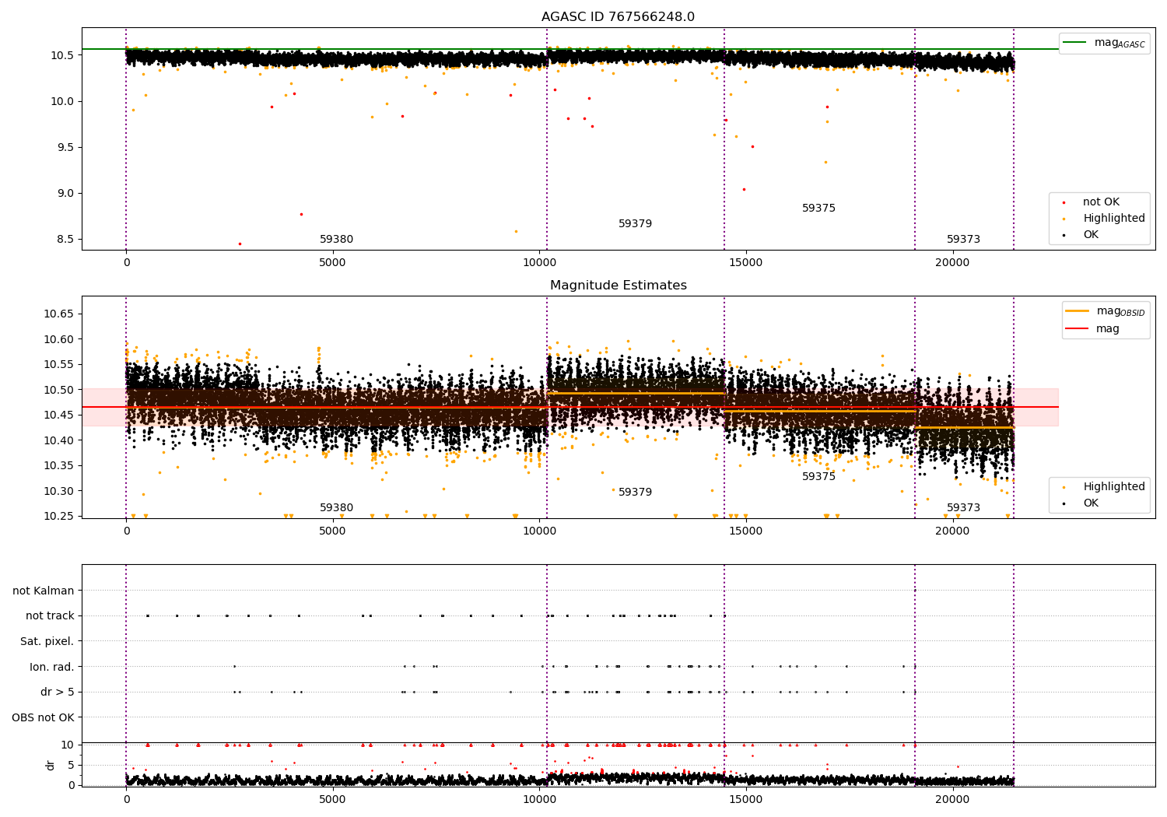1167x817 pixels.
Task: Click x-axis tick 5000 under Magnitude Estimates plot
Action: [333, 531]
